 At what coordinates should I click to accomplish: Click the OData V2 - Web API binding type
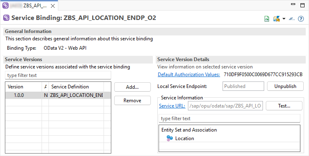click(65, 48)
